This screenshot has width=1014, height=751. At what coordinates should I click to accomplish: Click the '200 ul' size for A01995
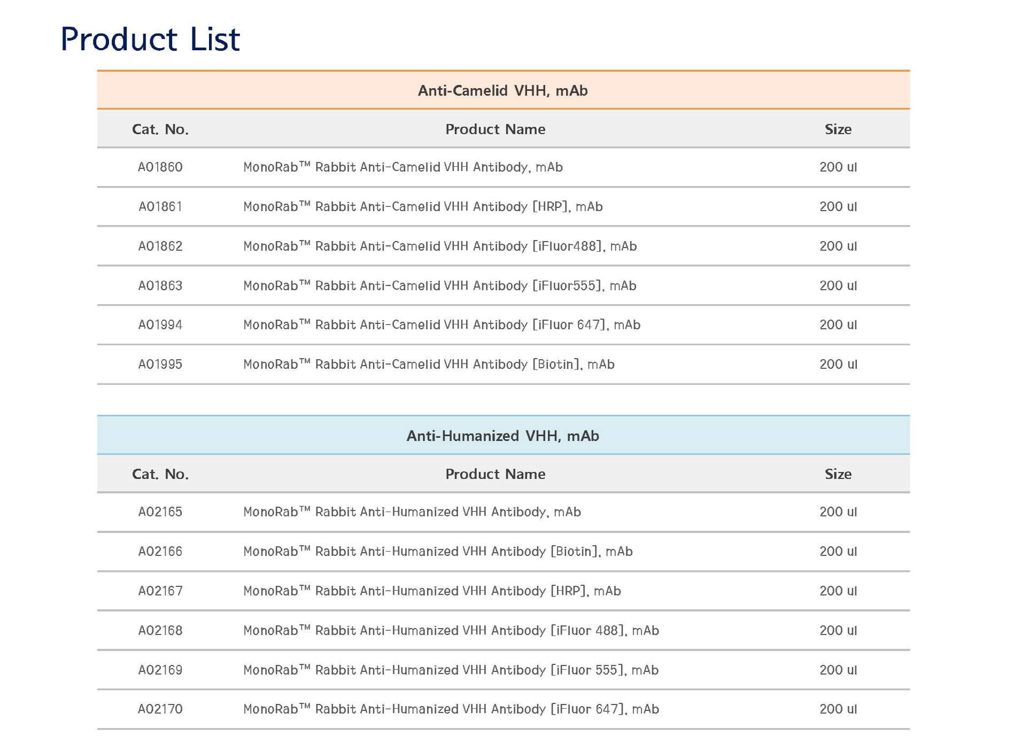[x=838, y=364]
